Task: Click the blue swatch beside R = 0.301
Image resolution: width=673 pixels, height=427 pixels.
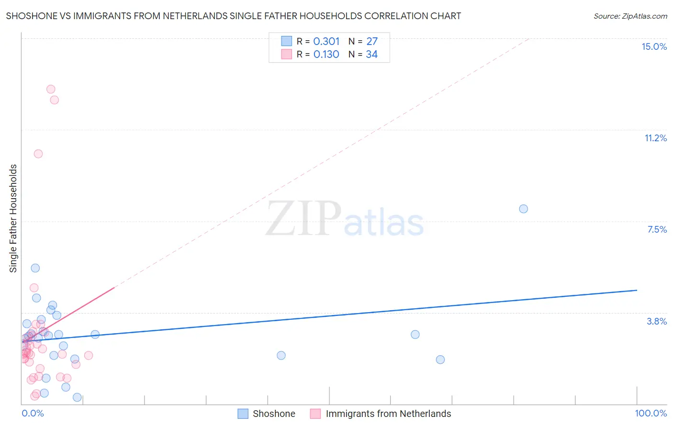Action: click(286, 41)
